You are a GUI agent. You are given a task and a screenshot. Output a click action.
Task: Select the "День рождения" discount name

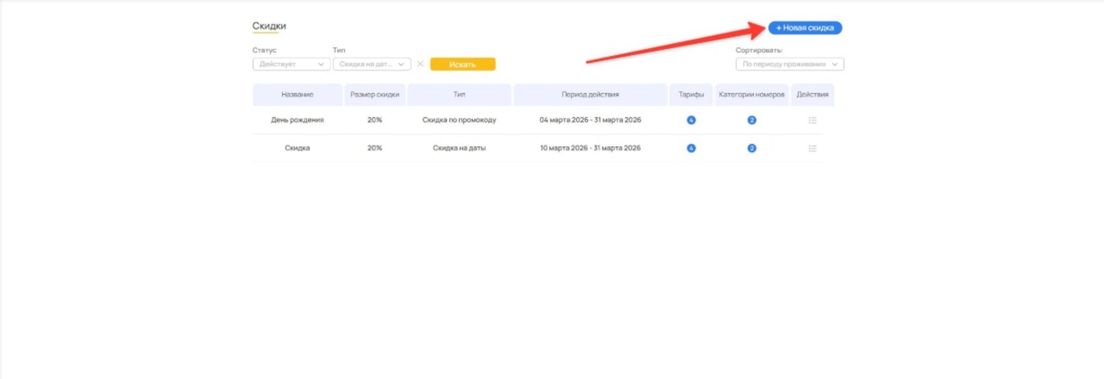(297, 120)
